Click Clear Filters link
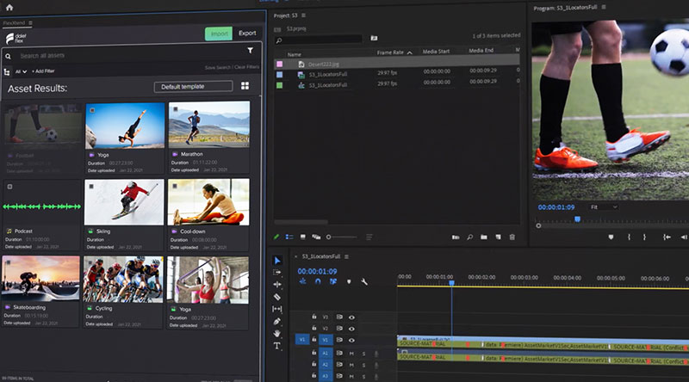Screen dimensions: 689x382 click(x=246, y=67)
